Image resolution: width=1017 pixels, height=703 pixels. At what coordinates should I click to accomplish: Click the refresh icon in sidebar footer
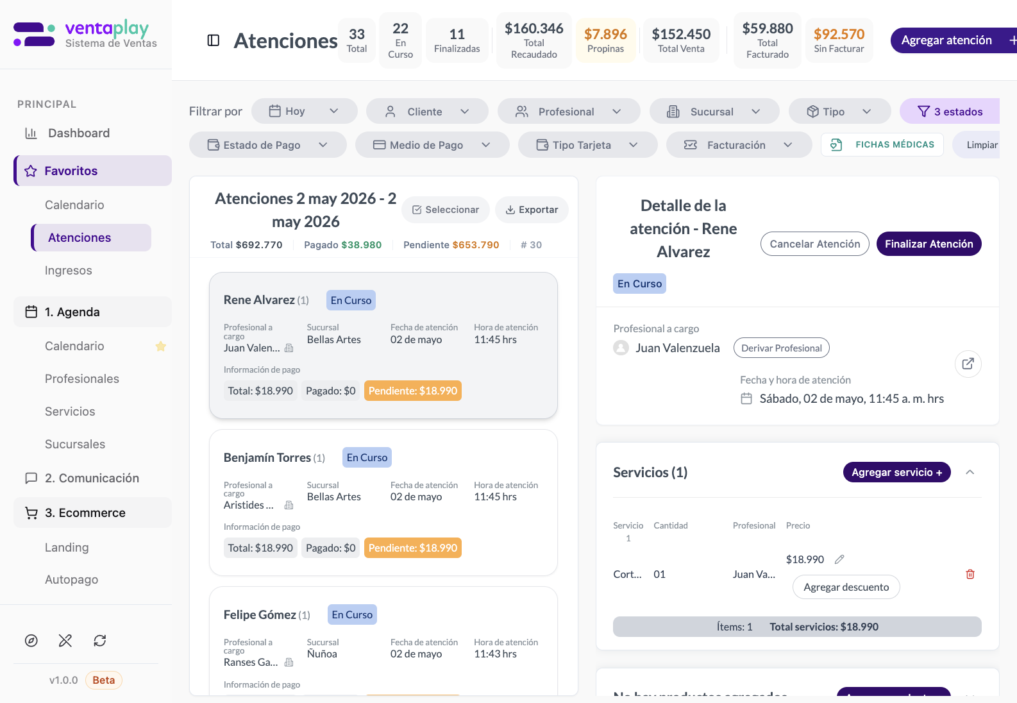pos(99,640)
